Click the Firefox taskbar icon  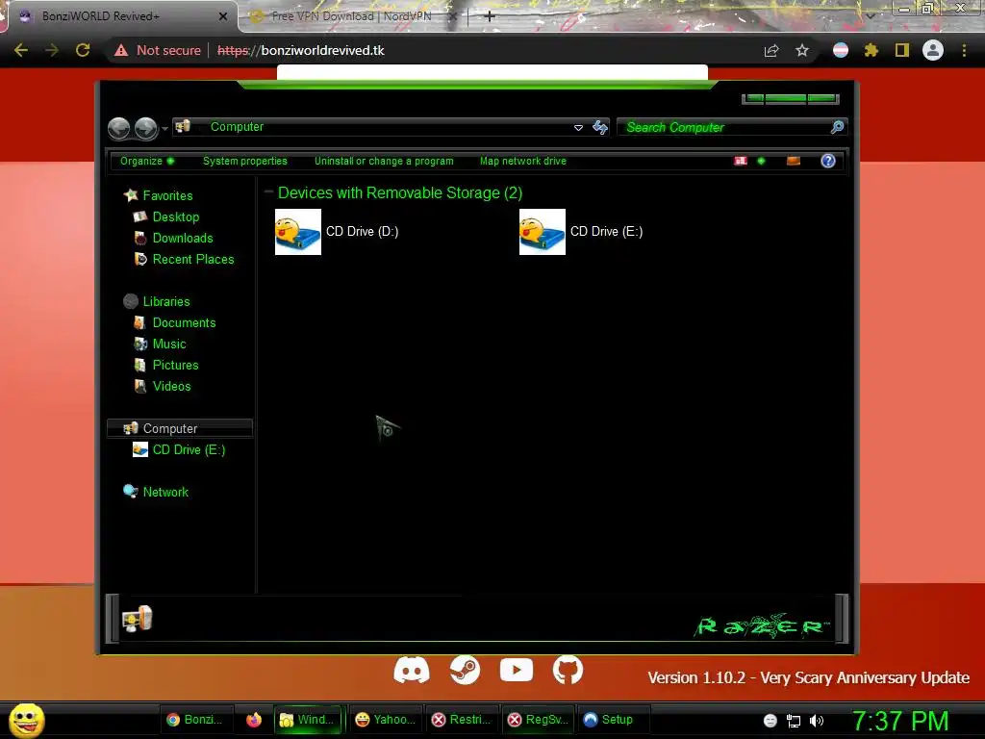[x=254, y=720]
